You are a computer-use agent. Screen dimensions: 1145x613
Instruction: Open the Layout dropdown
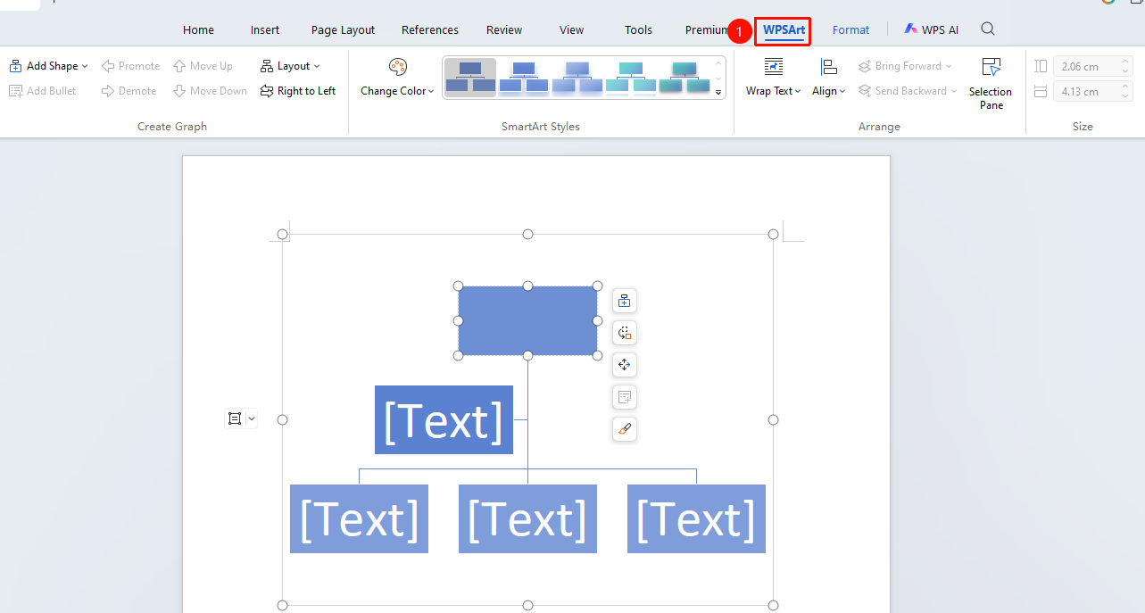click(x=290, y=66)
